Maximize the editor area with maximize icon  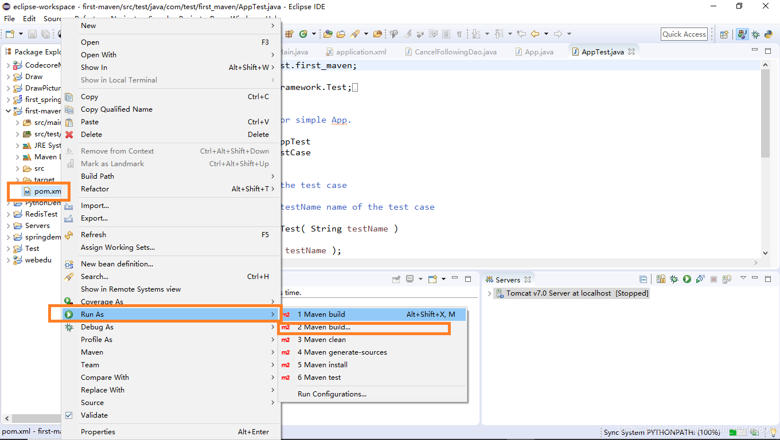click(769, 52)
